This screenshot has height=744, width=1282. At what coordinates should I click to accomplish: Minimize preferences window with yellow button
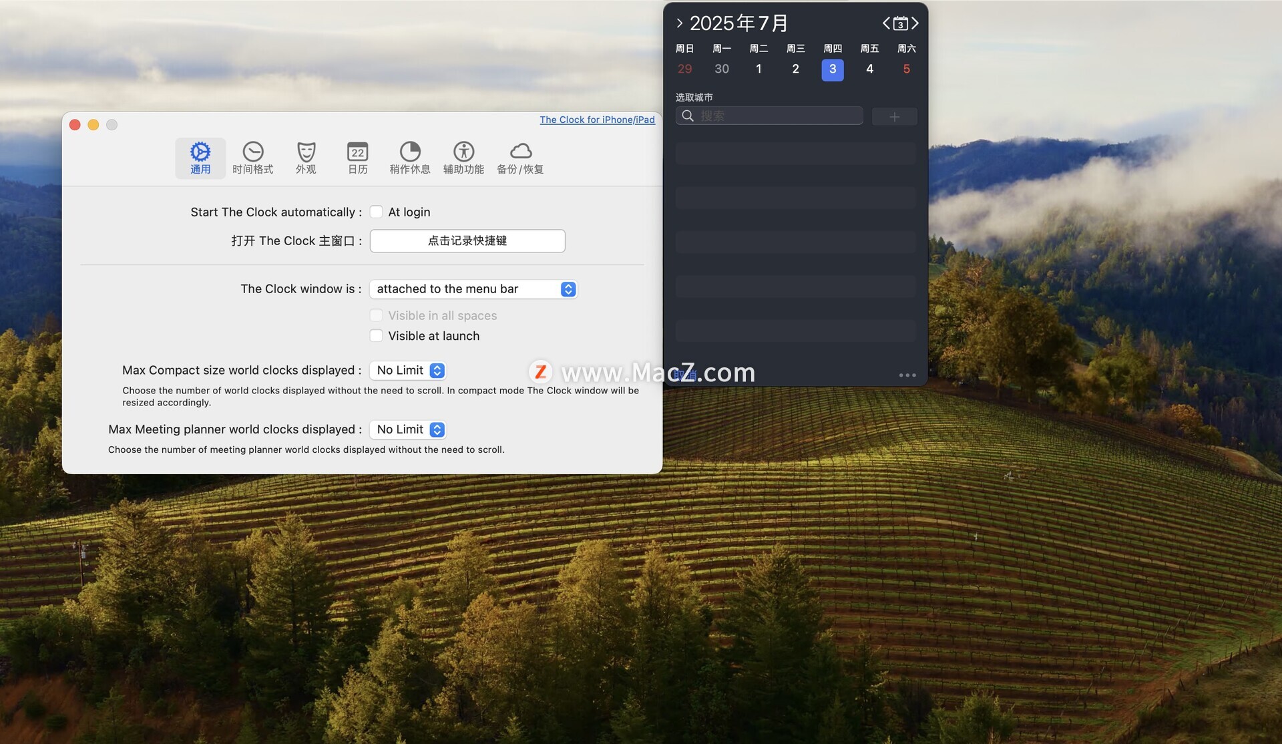[x=93, y=125]
